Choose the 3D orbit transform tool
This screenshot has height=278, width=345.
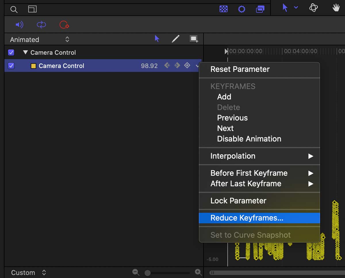tap(313, 8)
